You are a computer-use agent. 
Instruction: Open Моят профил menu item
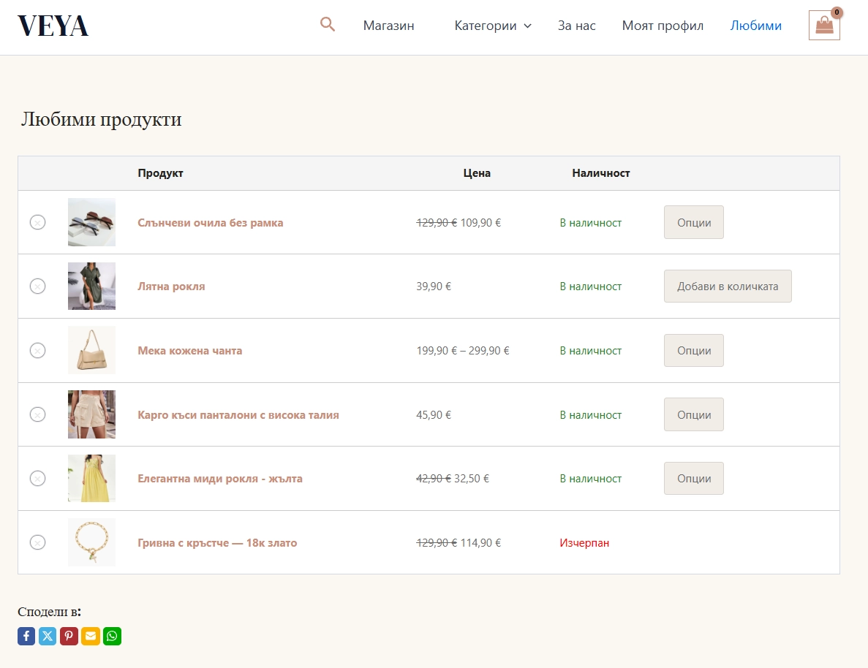[x=663, y=26]
